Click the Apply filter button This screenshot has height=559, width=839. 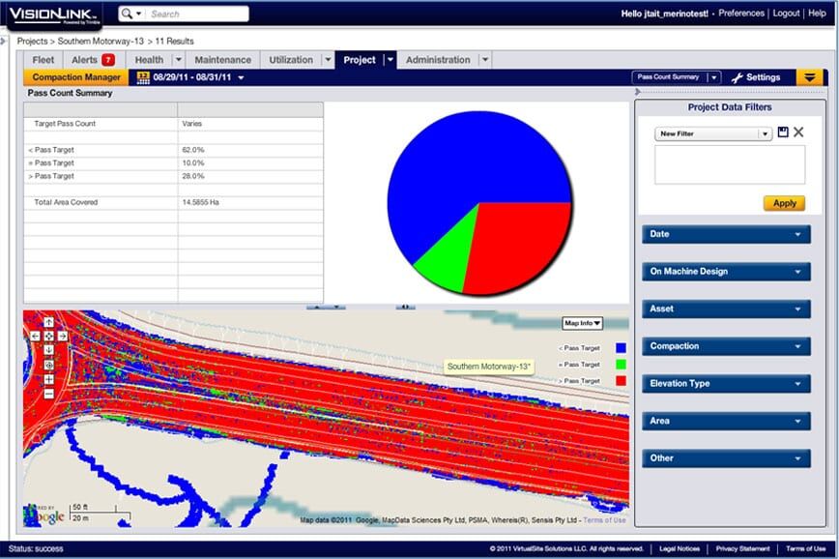(784, 203)
